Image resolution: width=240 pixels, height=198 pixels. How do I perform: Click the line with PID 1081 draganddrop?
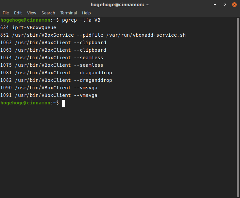pos(56,73)
